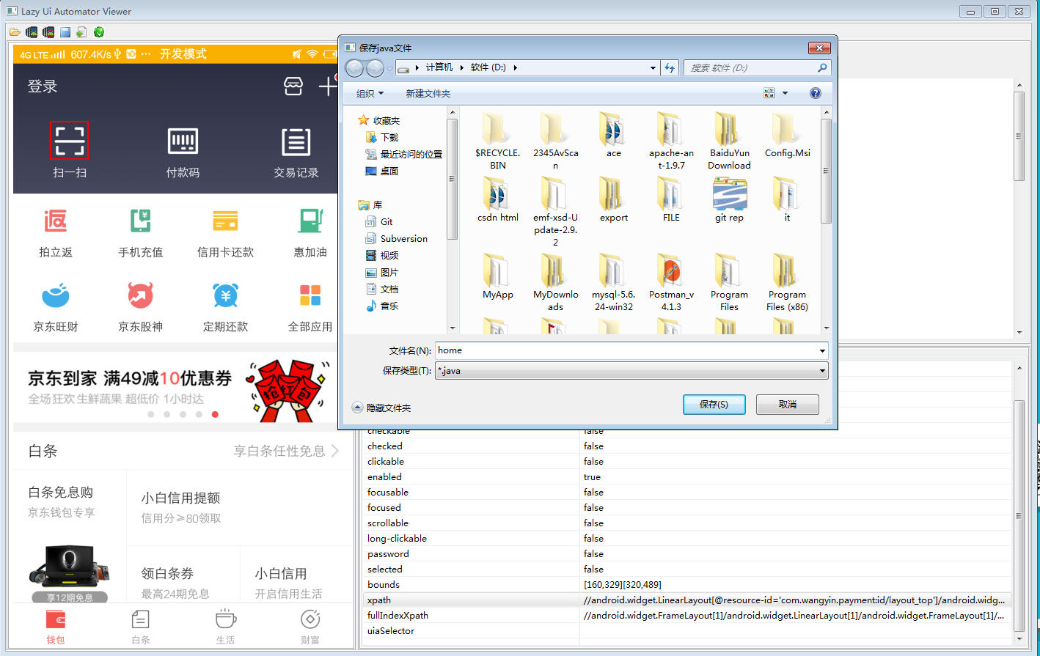Click the export document arrow toolbar icon
Image resolution: width=1040 pixels, height=656 pixels.
(81, 32)
